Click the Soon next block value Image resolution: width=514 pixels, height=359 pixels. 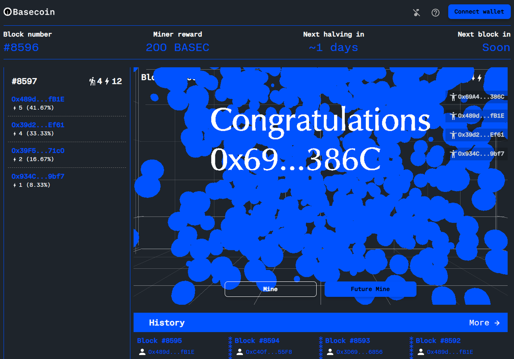coord(496,47)
